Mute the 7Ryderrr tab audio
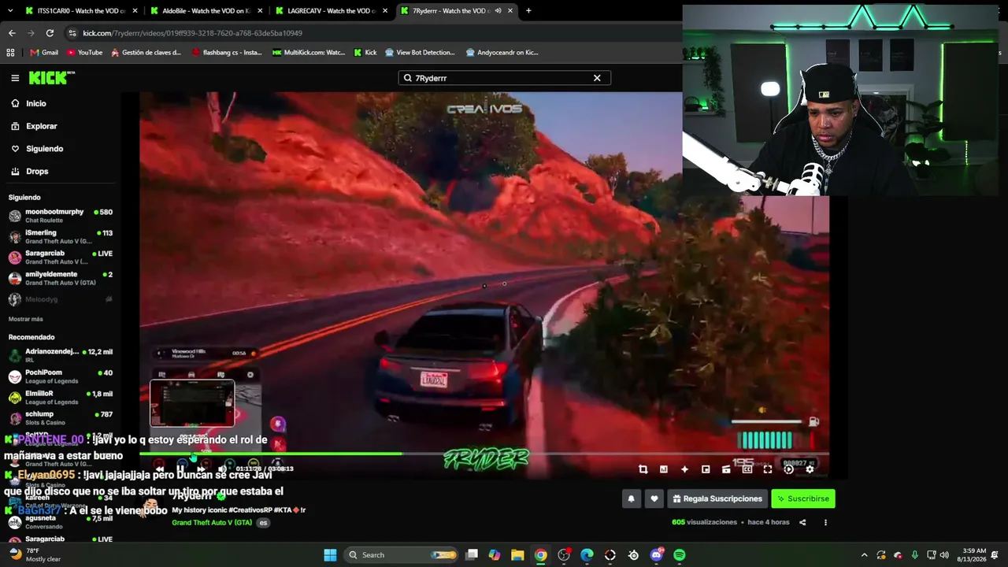Image resolution: width=1008 pixels, height=567 pixels. 498,11
